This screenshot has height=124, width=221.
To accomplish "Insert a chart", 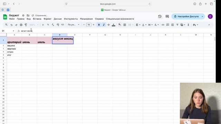I will pyautogui.click(x=173, y=25).
